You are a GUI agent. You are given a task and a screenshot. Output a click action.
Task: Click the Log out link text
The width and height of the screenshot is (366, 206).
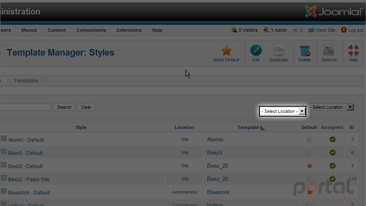[x=356, y=30]
